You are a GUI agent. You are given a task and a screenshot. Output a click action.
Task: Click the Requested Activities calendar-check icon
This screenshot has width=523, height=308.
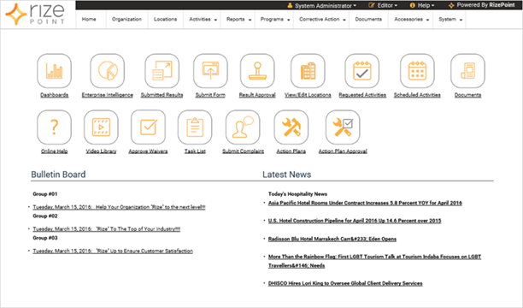pyautogui.click(x=361, y=71)
